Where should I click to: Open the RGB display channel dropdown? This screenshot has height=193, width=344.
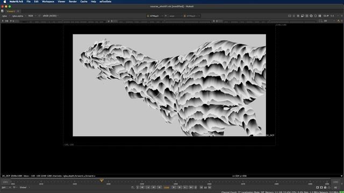click(x=32, y=16)
